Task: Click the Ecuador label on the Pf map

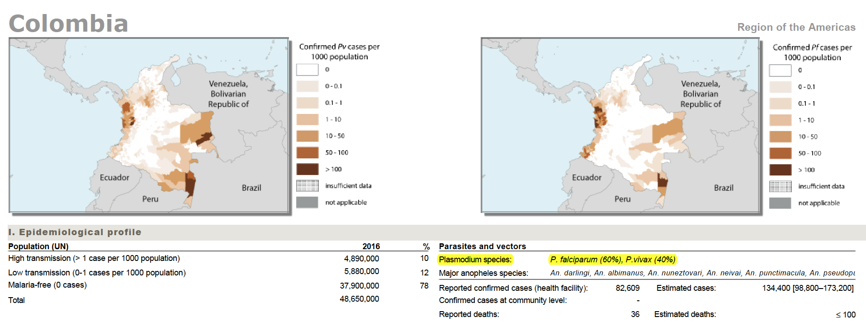Action: (x=587, y=178)
